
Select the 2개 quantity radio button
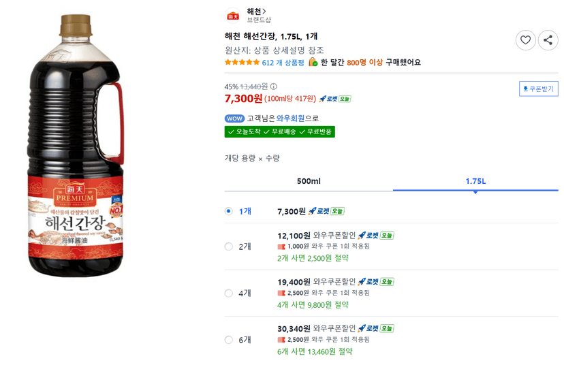tap(228, 247)
